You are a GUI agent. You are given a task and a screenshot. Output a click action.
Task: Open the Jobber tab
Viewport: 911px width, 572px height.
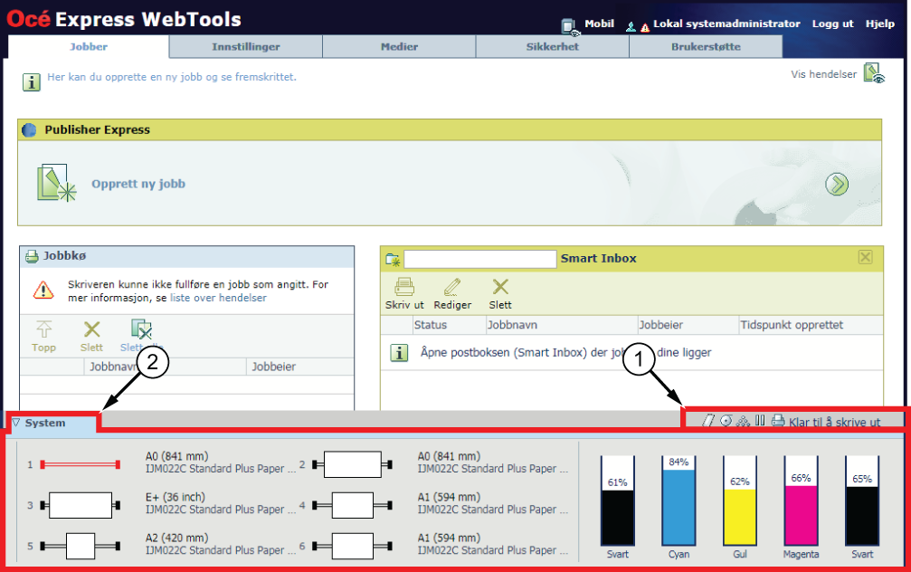coord(89,47)
